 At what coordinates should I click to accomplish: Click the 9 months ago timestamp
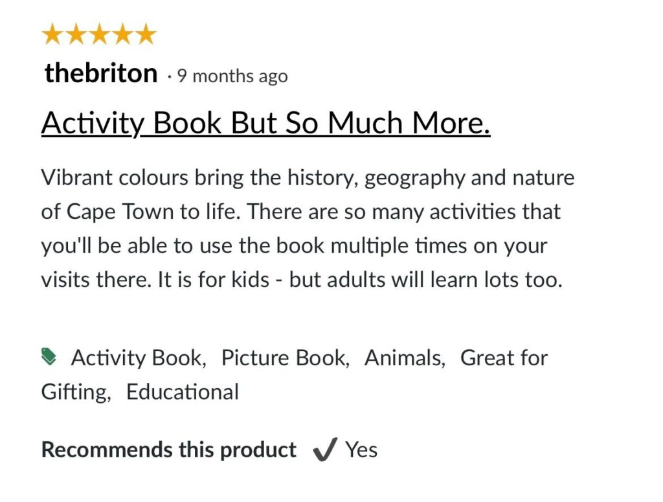coord(232,76)
